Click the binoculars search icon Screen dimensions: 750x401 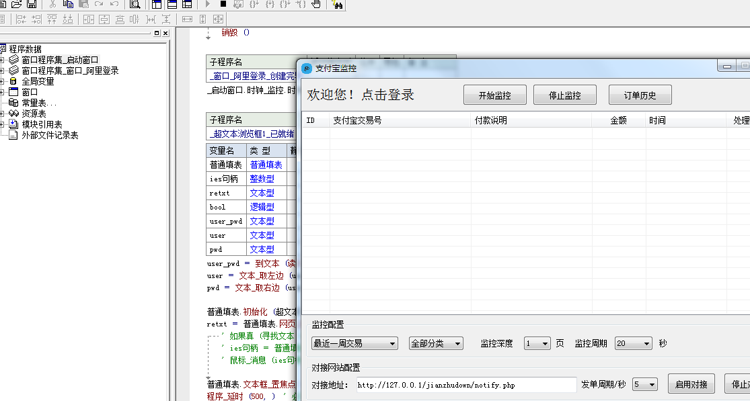pos(338,5)
